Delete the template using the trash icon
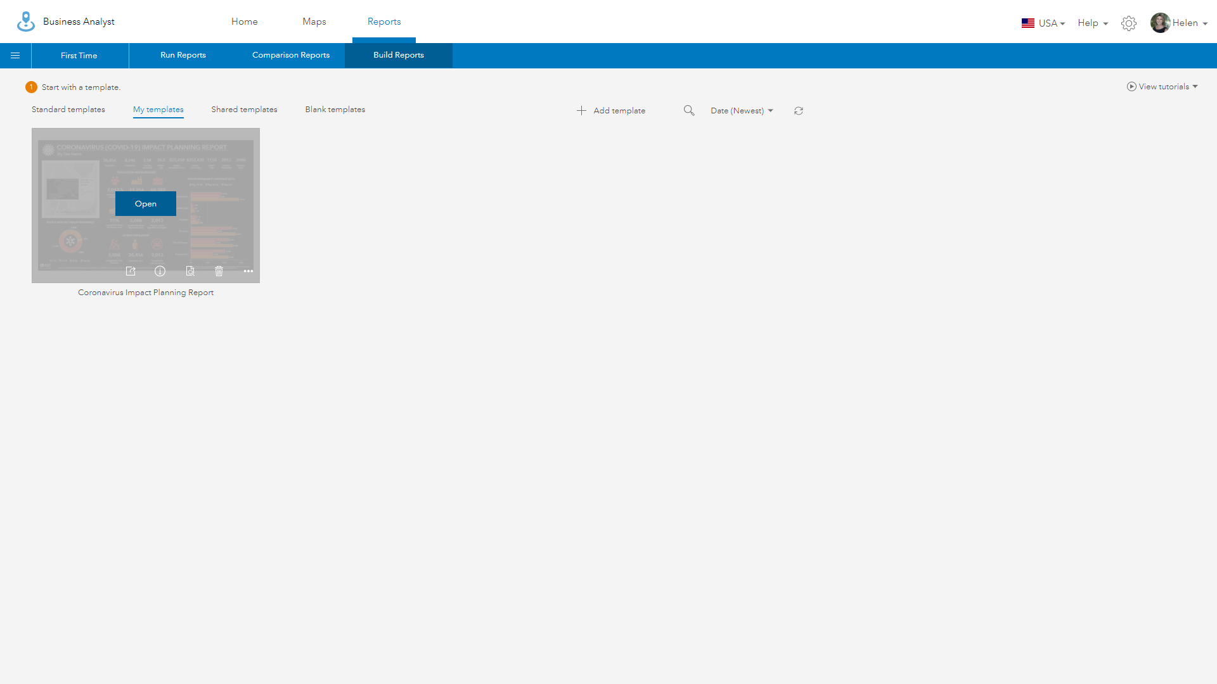Viewport: 1217px width, 684px height. (x=219, y=271)
